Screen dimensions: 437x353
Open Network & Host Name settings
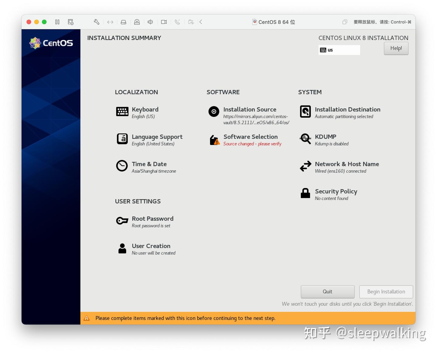[x=305, y=166]
